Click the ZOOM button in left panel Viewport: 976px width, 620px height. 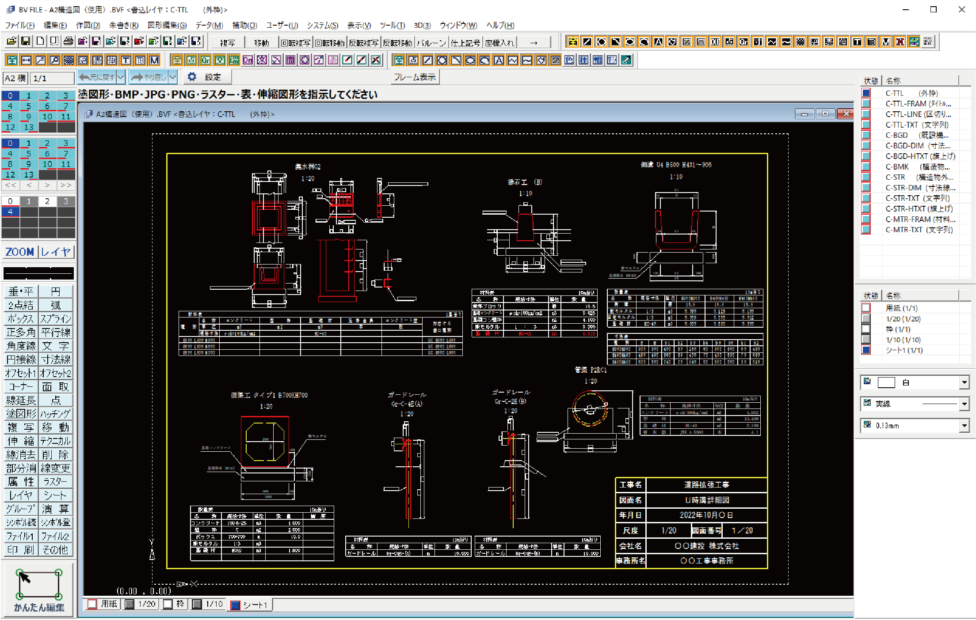click(x=20, y=252)
